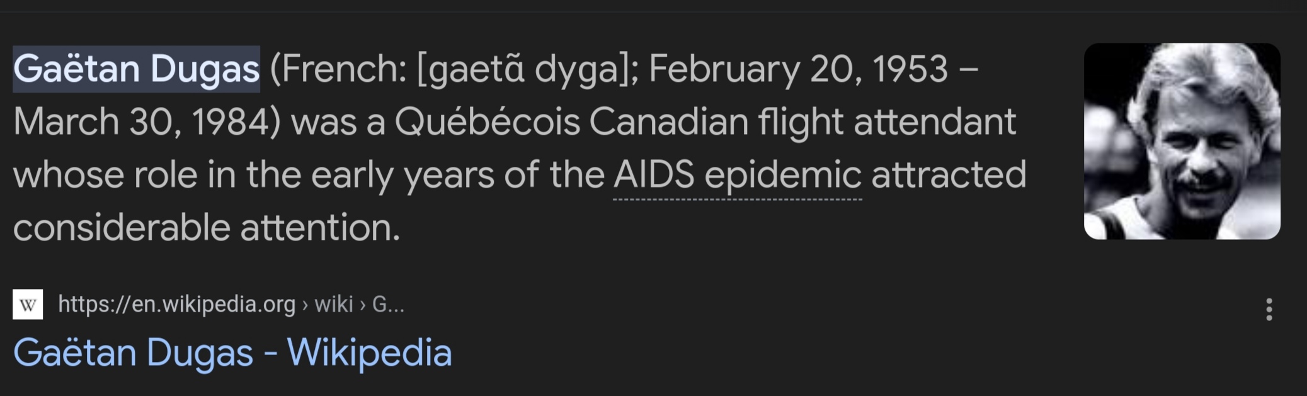Open the black-and-white thumbnail photo
This screenshot has width=1307, height=396.
point(1182,141)
